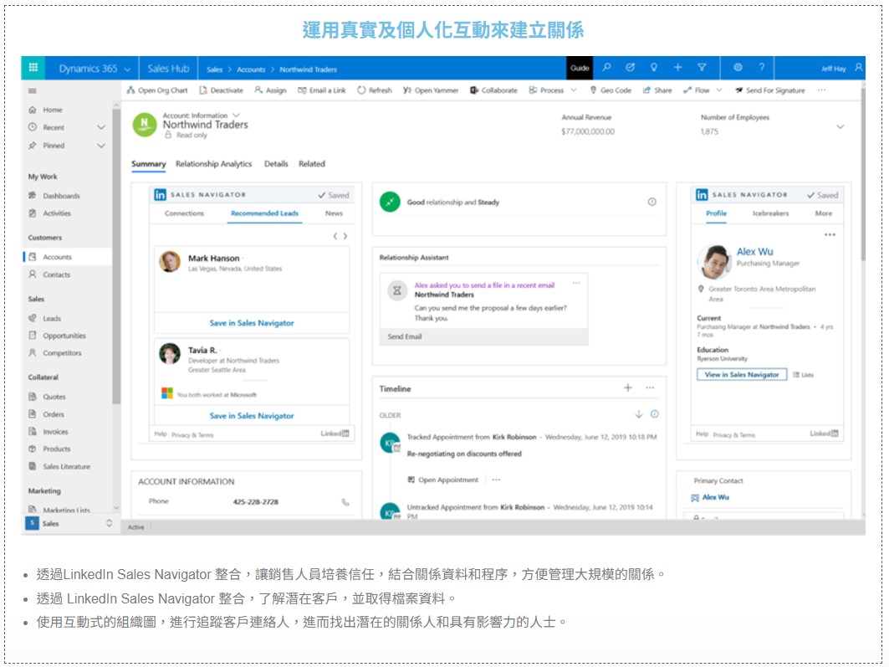Open the Process dropdown arrow
889x667 pixels.
coord(574,90)
